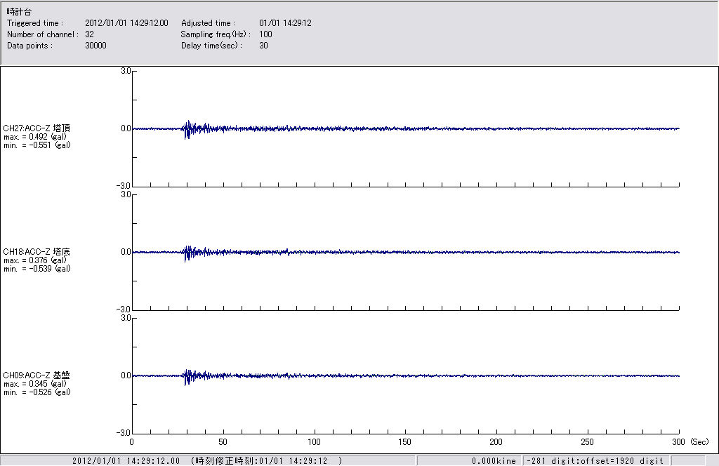Select the CH18:ACC-Z 塔底 channel label
Image resolution: width=719 pixels, height=466 pixels.
click(37, 251)
